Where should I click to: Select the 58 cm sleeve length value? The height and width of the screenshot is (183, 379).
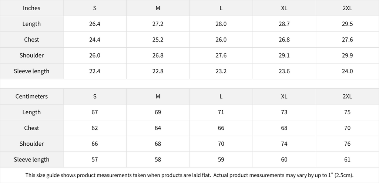click(x=158, y=160)
